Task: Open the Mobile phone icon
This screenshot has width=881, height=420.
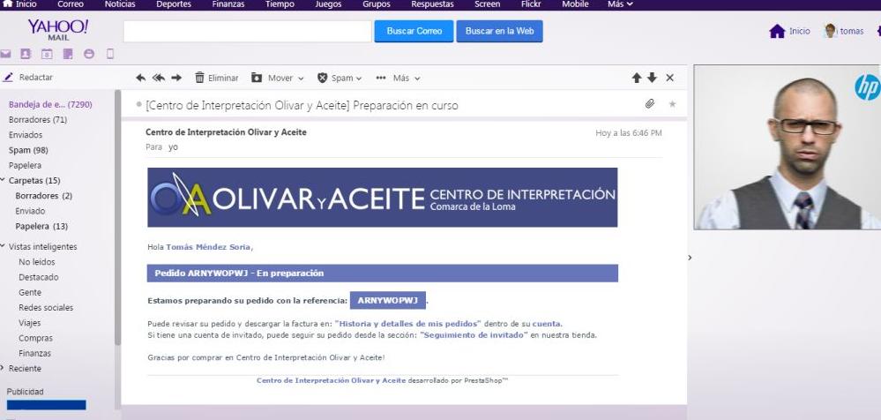Action: pyautogui.click(x=110, y=54)
